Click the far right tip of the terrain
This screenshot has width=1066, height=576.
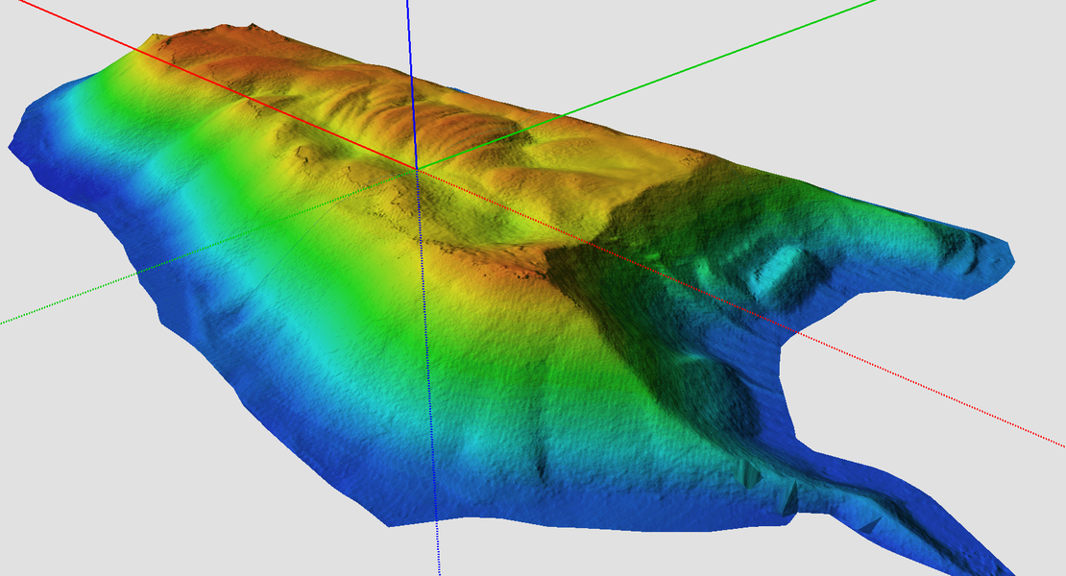1008,257
